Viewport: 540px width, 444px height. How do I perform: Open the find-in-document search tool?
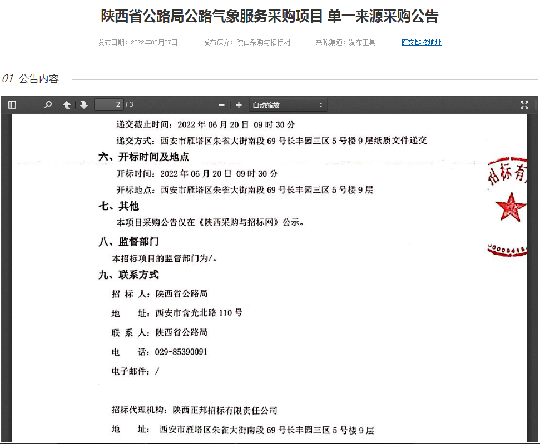[48, 105]
